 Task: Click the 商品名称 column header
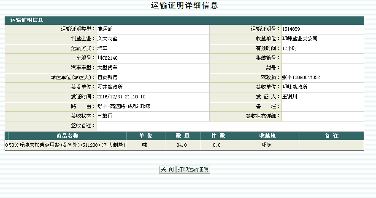(x=67, y=136)
